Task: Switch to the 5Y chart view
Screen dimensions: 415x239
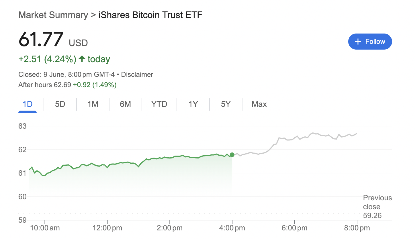Action: (226, 104)
